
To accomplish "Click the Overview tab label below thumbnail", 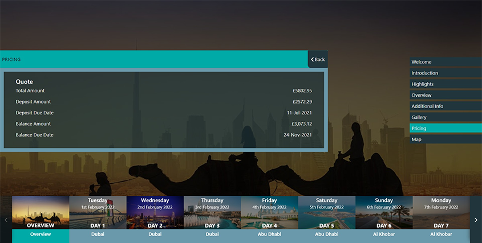I will [40, 234].
